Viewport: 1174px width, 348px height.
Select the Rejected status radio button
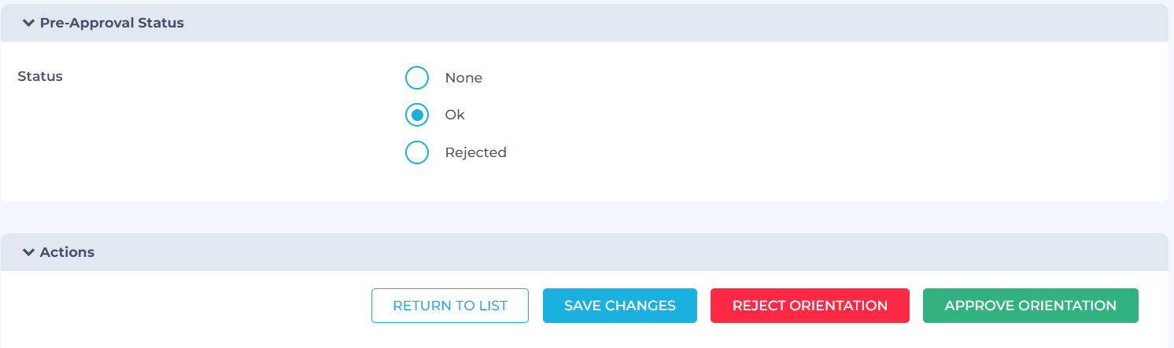(417, 152)
